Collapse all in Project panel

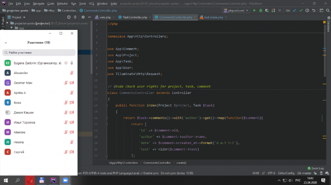click(75, 17)
